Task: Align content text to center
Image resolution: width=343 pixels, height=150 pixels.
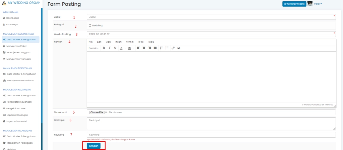Action: point(144,48)
